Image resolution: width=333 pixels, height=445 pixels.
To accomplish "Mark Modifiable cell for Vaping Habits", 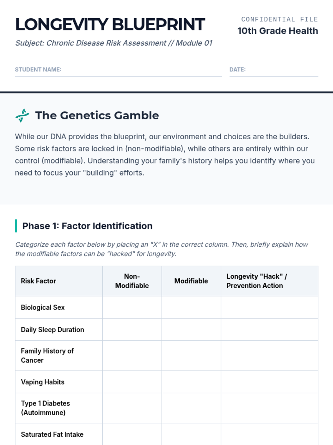I will click(191, 382).
